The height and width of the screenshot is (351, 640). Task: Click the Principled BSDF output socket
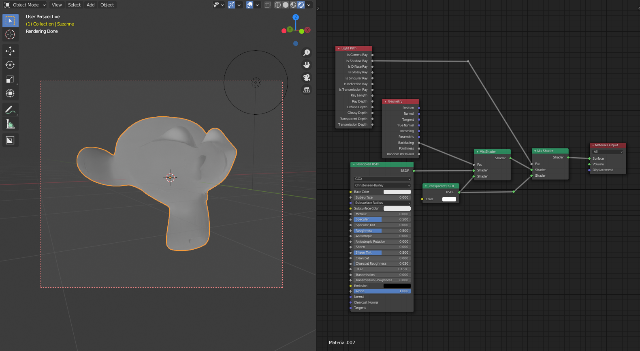(414, 171)
